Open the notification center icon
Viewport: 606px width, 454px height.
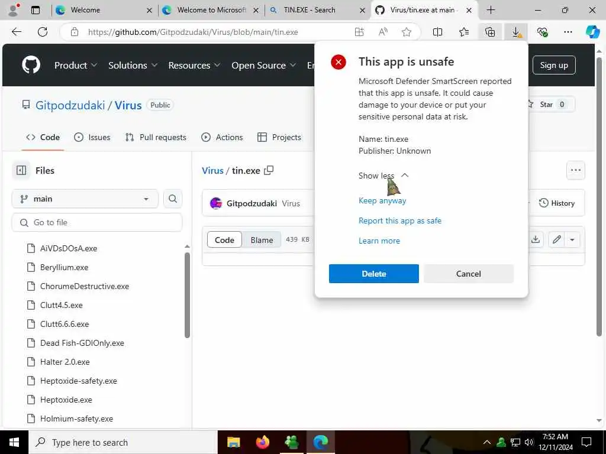586,442
